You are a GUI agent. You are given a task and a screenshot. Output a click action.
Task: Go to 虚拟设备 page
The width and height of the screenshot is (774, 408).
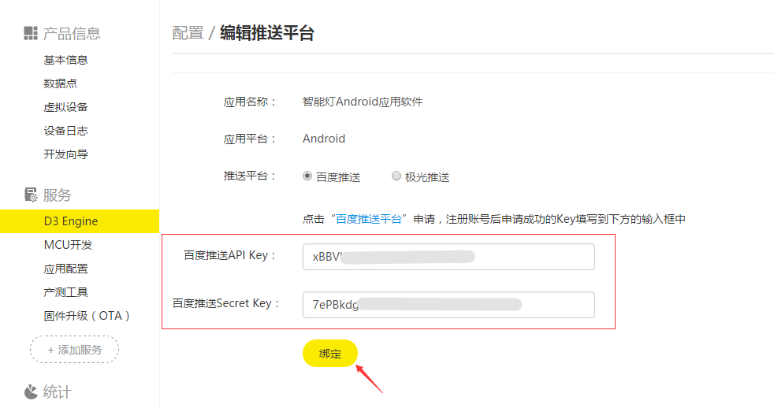(65, 107)
